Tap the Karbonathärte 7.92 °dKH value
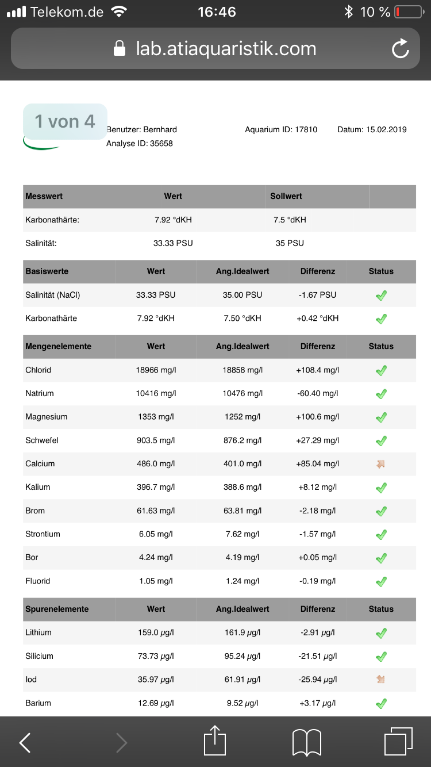The width and height of the screenshot is (431, 767). click(x=173, y=220)
